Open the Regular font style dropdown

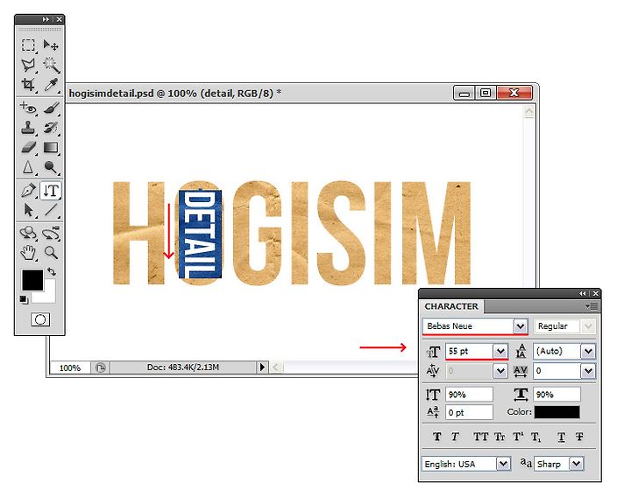(x=588, y=325)
